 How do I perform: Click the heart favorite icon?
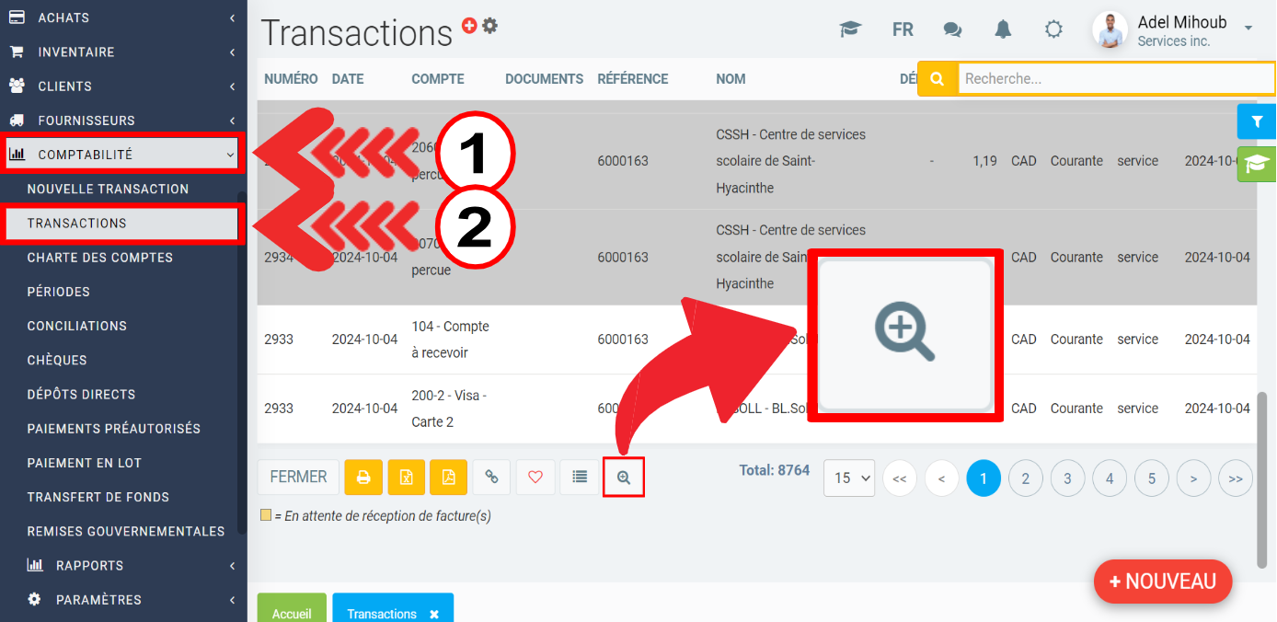point(535,478)
